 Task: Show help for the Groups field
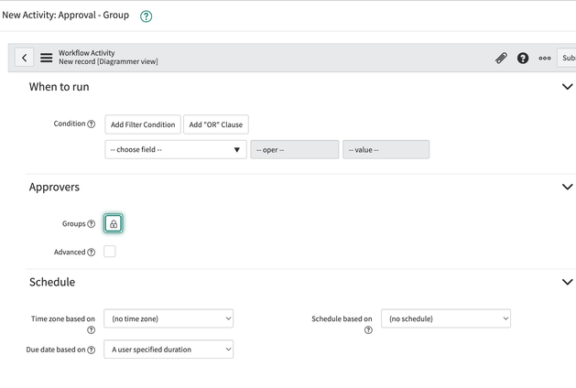coord(91,224)
